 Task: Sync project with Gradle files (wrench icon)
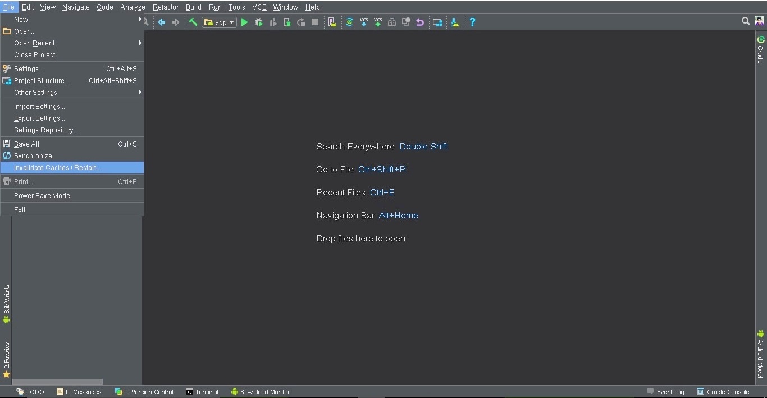(x=193, y=22)
